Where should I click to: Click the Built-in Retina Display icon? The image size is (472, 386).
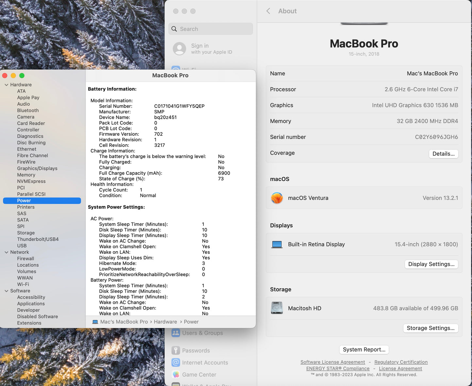pyautogui.click(x=277, y=244)
